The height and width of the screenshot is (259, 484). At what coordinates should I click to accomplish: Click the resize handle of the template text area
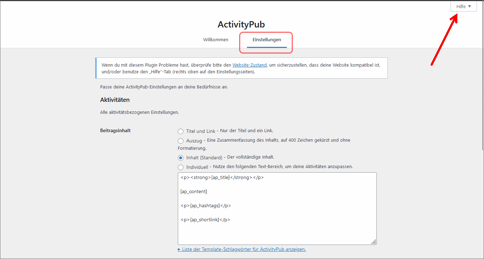pyautogui.click(x=374, y=242)
